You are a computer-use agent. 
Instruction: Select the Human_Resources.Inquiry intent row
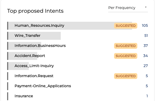coord(78,26)
